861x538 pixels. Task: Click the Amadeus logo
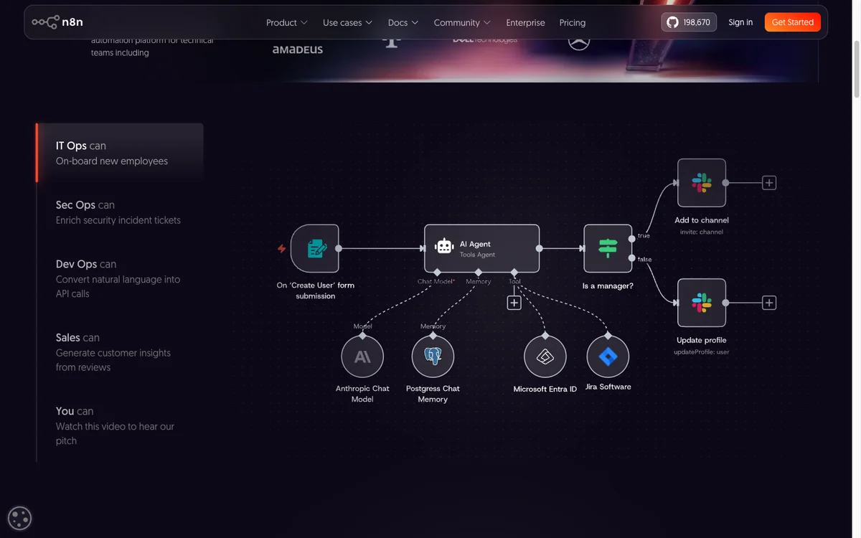[298, 49]
